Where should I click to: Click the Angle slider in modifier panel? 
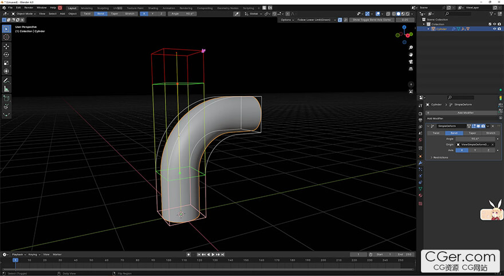pos(475,139)
